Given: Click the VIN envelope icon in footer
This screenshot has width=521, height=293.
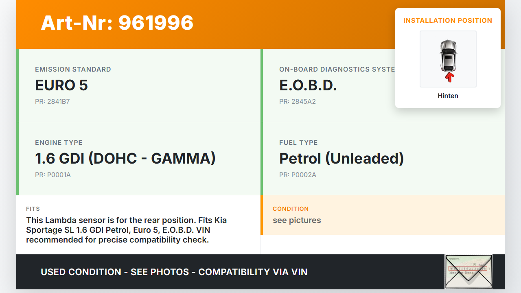Looking at the screenshot, I should [x=468, y=271].
